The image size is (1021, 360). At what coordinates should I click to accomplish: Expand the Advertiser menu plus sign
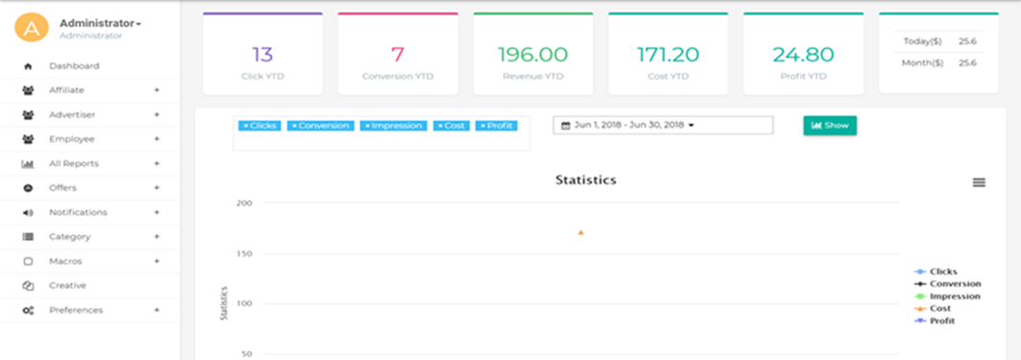(x=157, y=115)
